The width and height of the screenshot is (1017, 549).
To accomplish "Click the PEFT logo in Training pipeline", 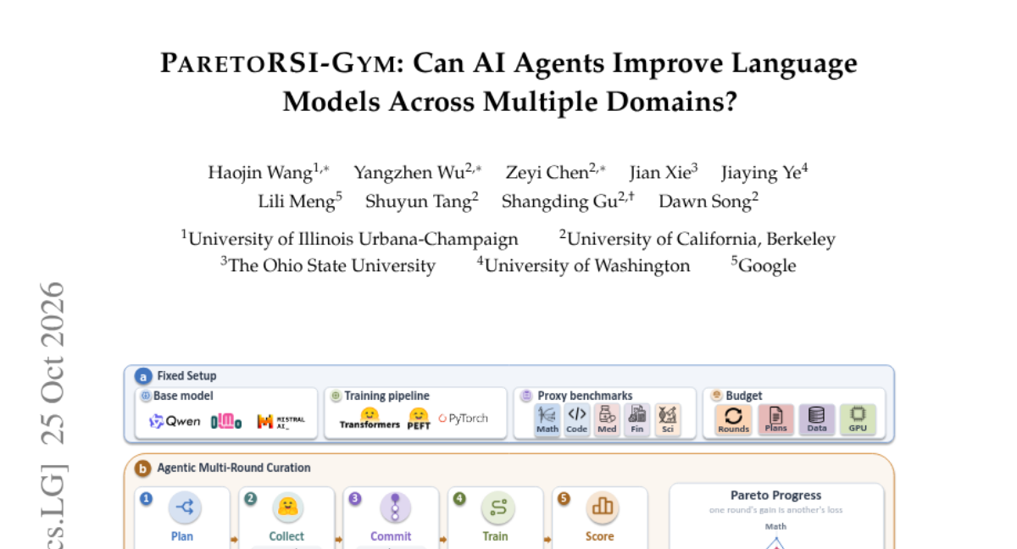I will [x=419, y=419].
